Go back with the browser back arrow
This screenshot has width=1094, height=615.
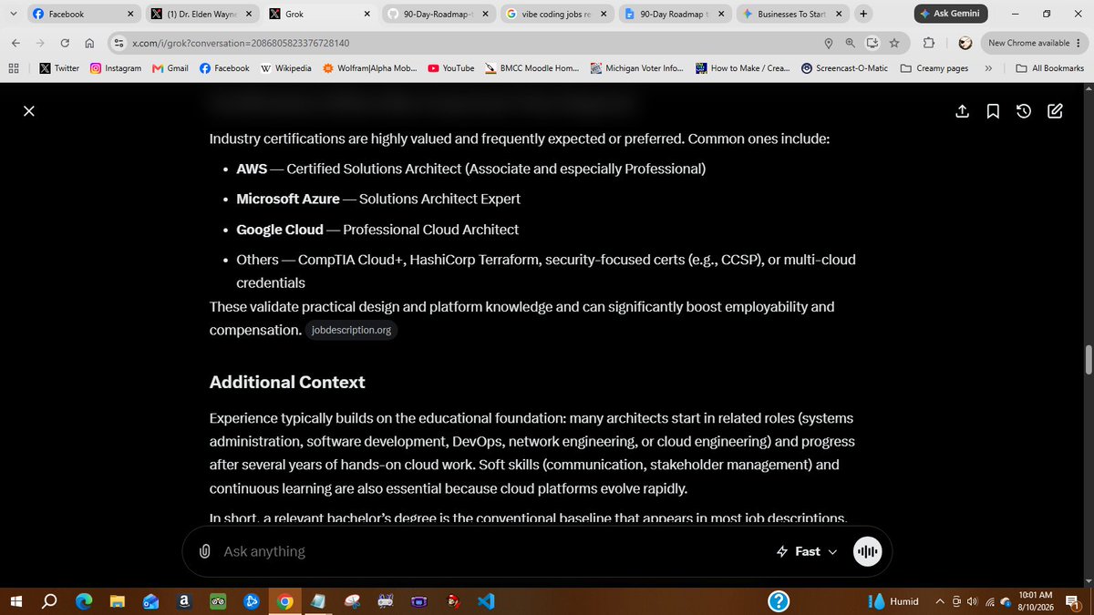[x=16, y=43]
